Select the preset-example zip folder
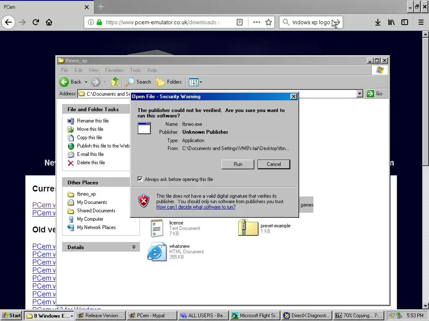The height and width of the screenshot is (321, 429). [264, 228]
